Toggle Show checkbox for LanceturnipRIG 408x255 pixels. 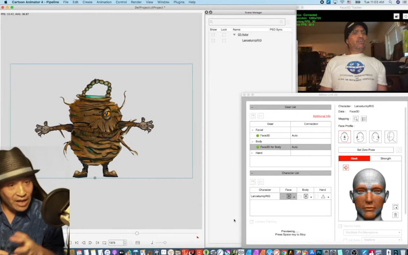point(213,40)
